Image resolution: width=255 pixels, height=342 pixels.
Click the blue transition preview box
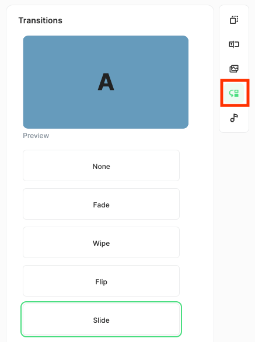[x=106, y=82]
